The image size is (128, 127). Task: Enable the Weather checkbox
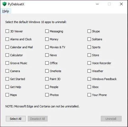click(89, 71)
